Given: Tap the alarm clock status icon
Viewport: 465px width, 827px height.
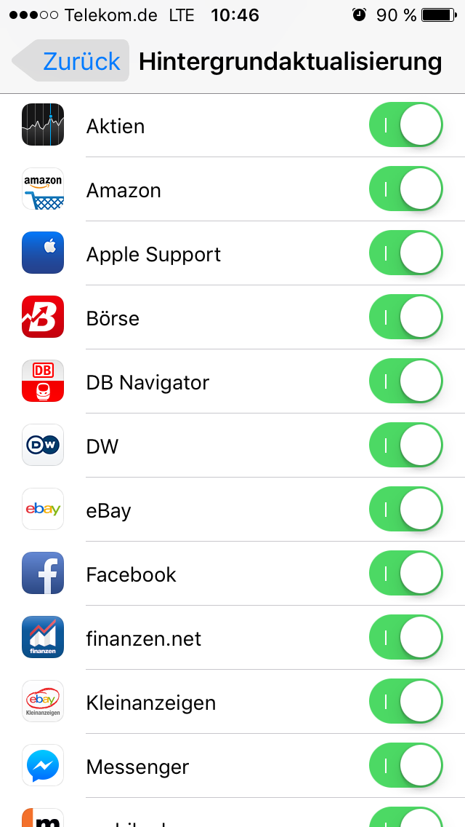Looking at the screenshot, I should point(359,15).
